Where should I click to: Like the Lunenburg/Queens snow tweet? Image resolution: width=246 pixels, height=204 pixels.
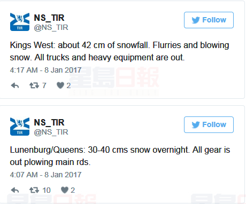pyautogui.click(x=65, y=190)
